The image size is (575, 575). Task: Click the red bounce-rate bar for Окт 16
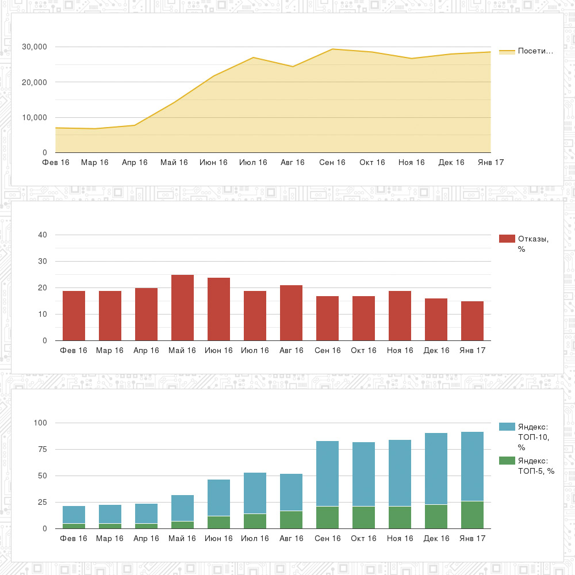pos(364,319)
